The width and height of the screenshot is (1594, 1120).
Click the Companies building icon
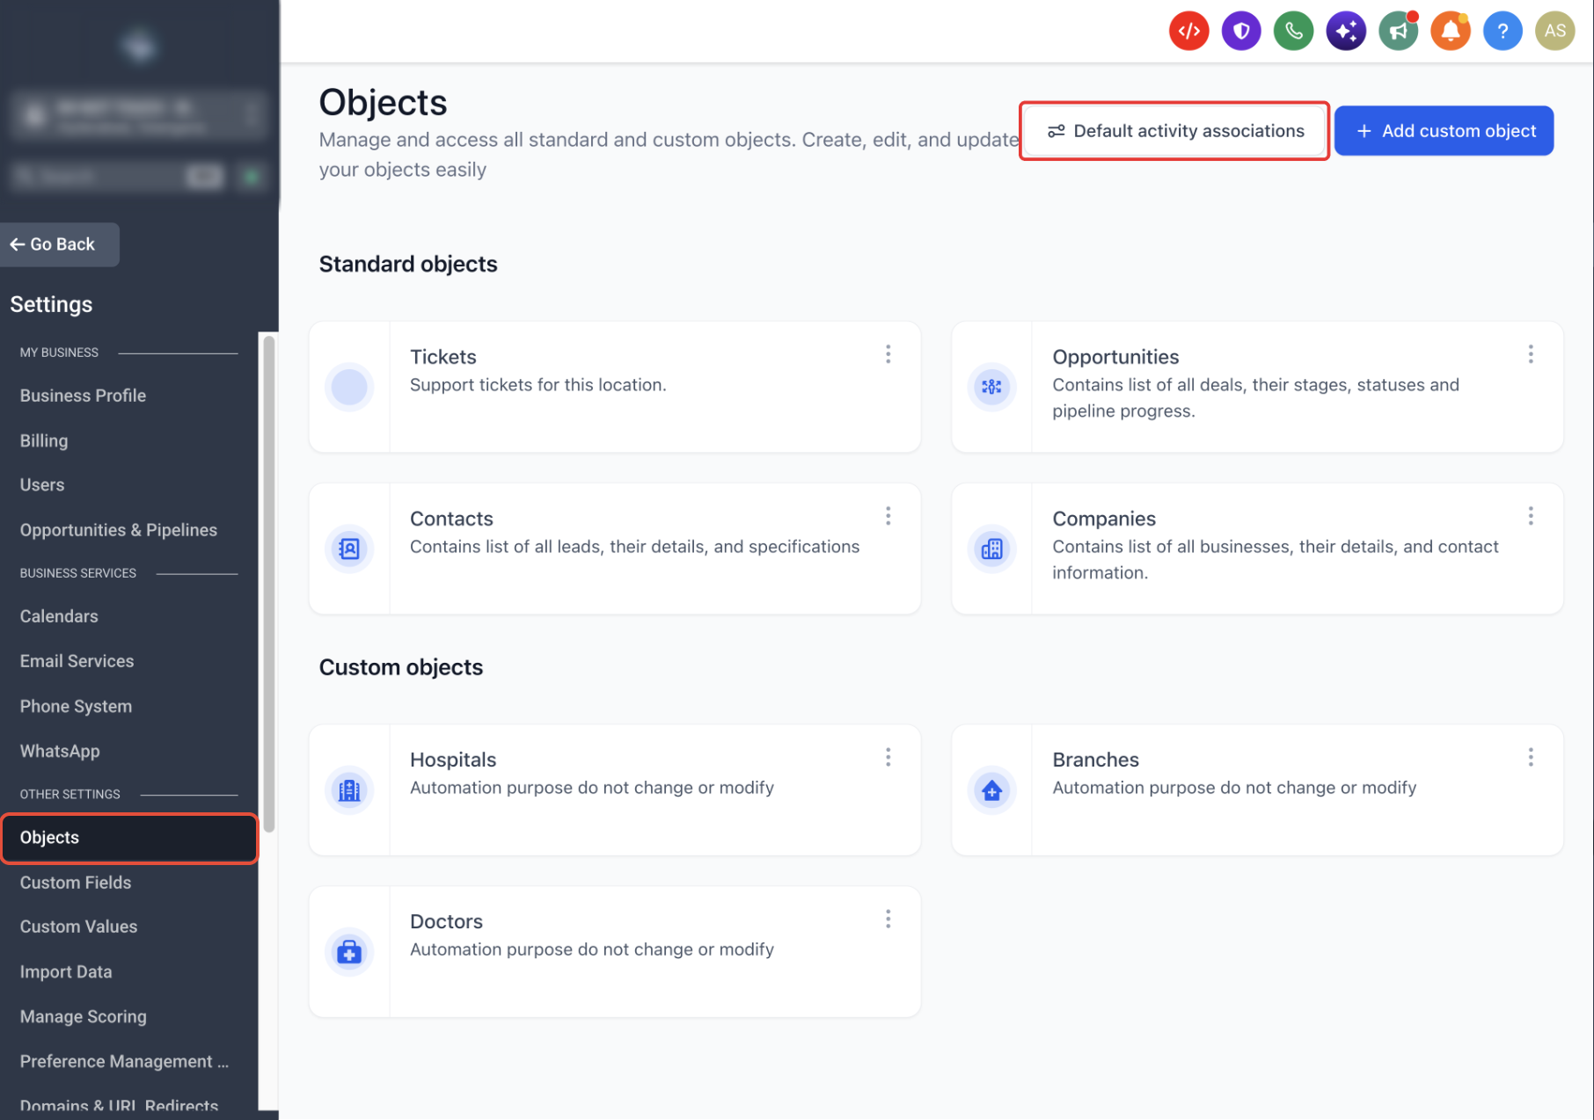(x=991, y=549)
